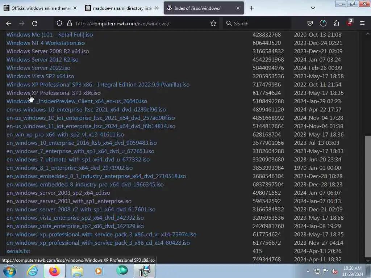Image resolution: width=371 pixels, height=278 pixels.
Task: Open the extensions puzzle piece icon
Action: (336, 24)
